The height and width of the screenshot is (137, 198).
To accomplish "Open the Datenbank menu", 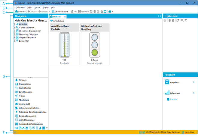I will click(20, 7).
